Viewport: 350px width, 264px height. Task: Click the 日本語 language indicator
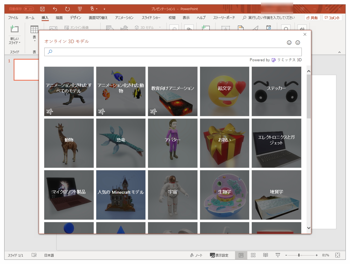click(49, 255)
